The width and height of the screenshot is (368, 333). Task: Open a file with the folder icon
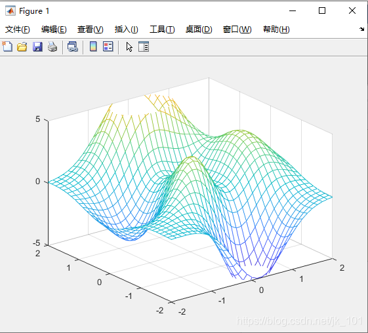tap(22, 47)
